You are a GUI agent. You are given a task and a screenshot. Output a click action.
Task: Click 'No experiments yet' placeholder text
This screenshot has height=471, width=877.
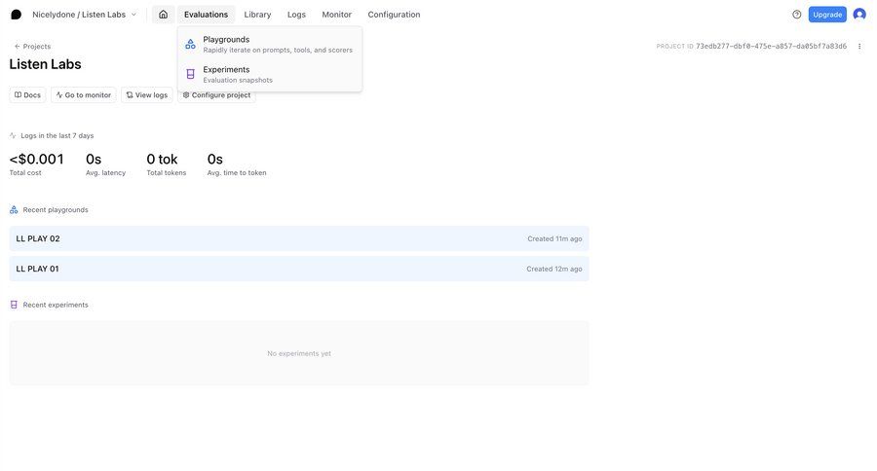[299, 353]
